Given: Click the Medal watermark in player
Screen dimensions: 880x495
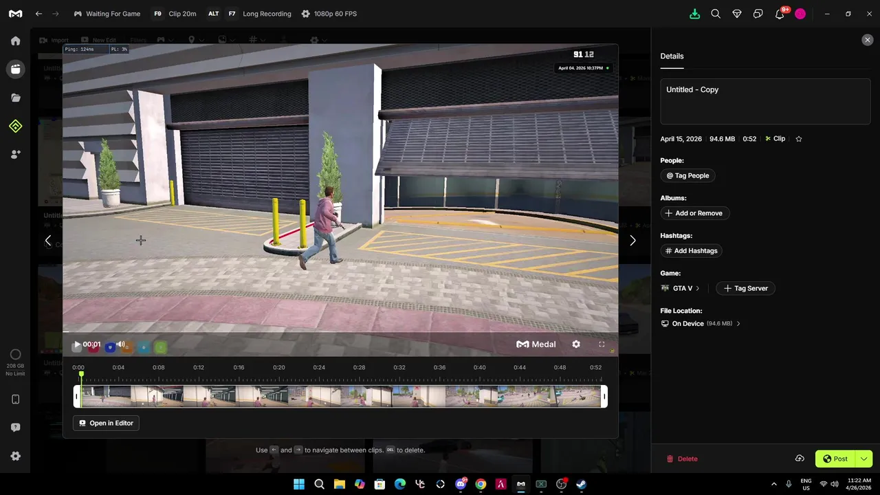Looking at the screenshot, I should pos(536,344).
